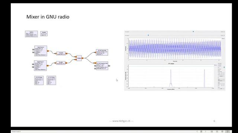Toggle the Data 0 legend of time plot
Image resolution: width=238 pixels, height=133 pixels.
point(223,39)
